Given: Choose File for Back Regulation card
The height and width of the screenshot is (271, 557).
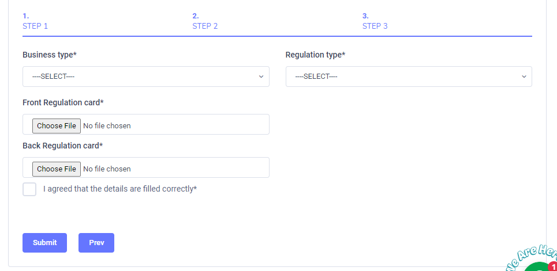Looking at the screenshot, I should pyautogui.click(x=57, y=169).
